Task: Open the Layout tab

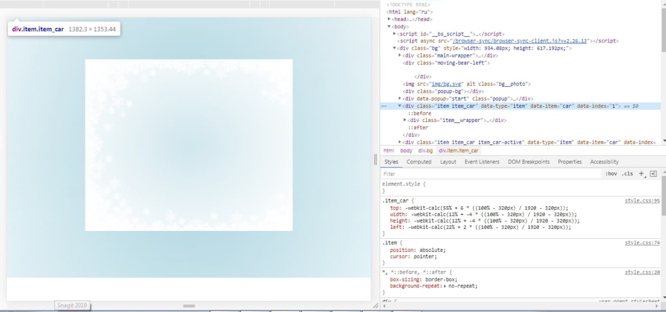Action: (x=448, y=162)
